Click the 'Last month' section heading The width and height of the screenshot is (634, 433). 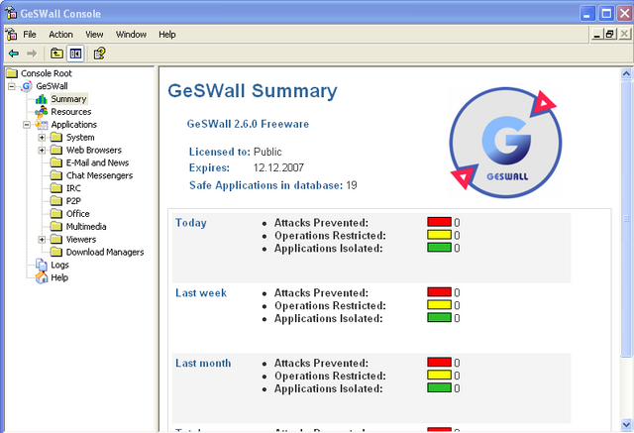point(203,363)
